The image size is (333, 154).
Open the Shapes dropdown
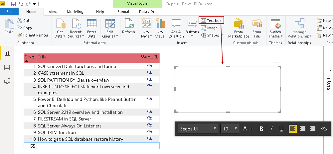212,35
